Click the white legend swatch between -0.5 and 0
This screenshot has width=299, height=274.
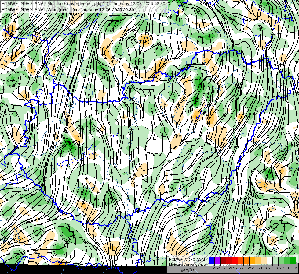tap(270, 261)
